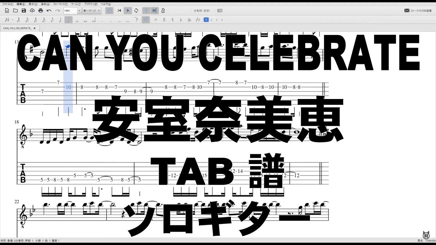
Task: Rewind playback to the start
Action: [120, 11]
